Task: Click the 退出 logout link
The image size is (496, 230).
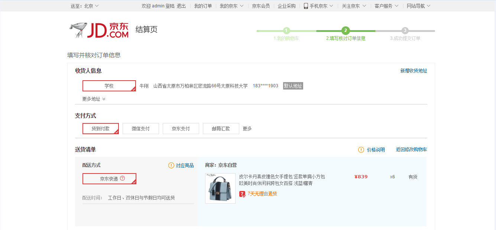Action: 181,6
